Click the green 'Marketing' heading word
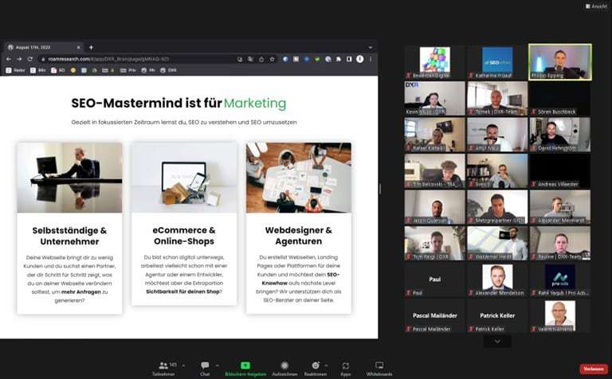 (255, 104)
